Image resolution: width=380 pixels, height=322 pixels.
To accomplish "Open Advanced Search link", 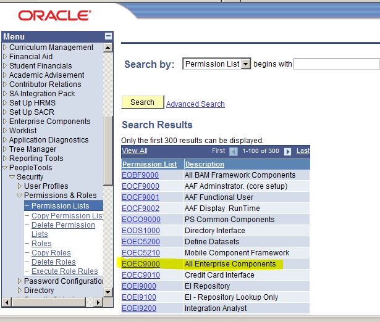I will click(x=195, y=104).
